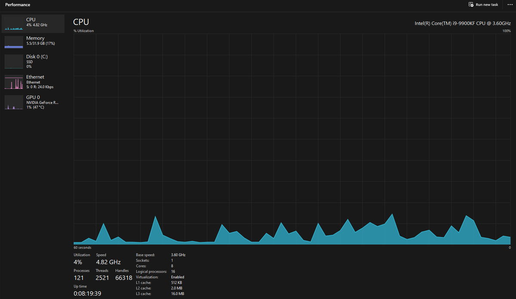Click the Threads count 2521
516x299 pixels.
(x=102, y=278)
